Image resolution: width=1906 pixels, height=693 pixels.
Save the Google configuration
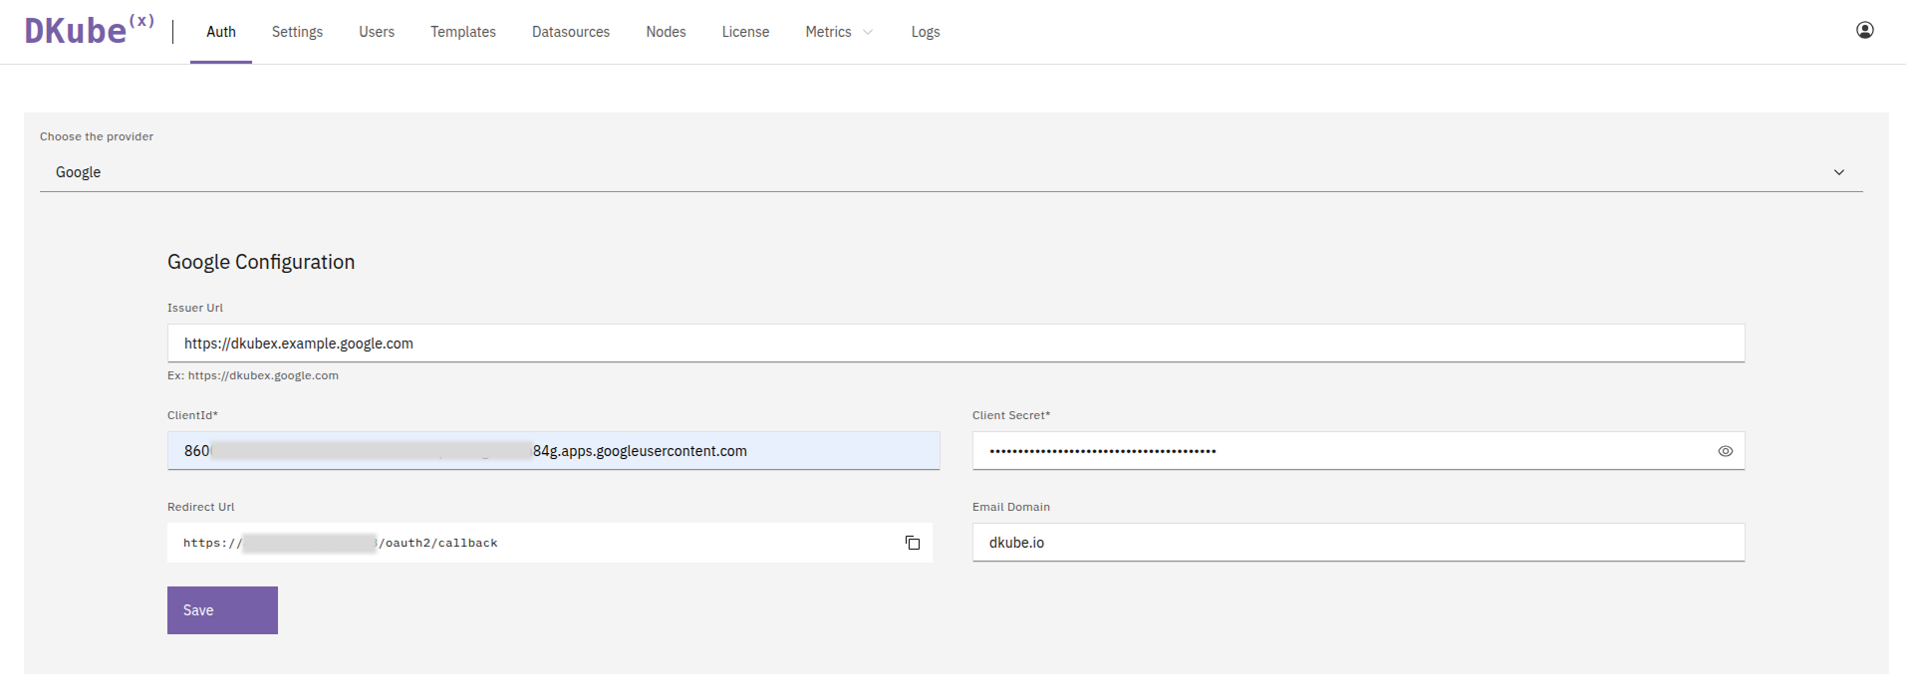tap(222, 610)
